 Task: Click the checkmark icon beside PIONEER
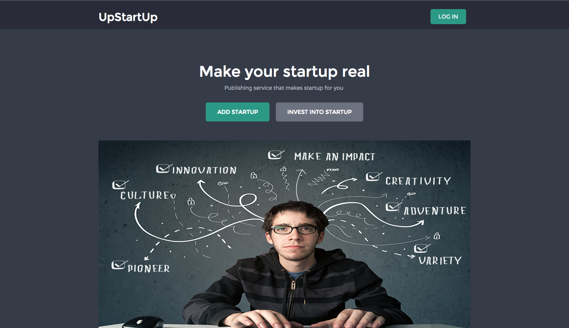click(119, 264)
